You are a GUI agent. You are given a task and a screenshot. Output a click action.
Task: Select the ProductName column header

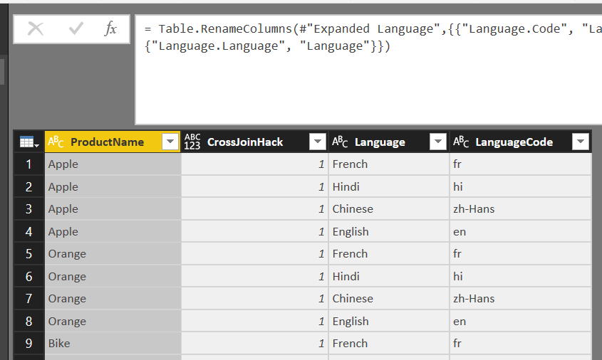click(113, 142)
